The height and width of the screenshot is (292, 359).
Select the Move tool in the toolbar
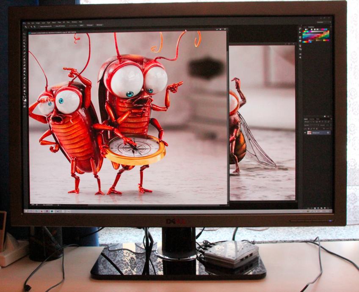(24, 34)
